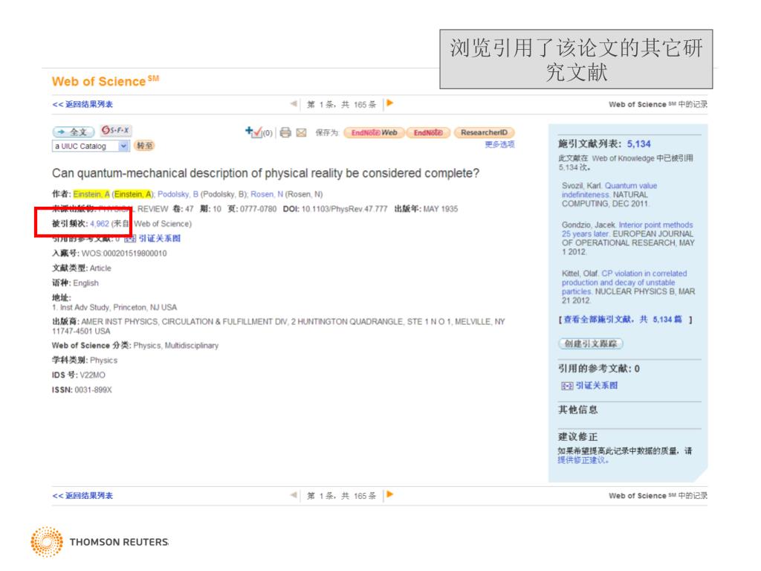
Task: Click the article title text
Action: pos(265,173)
